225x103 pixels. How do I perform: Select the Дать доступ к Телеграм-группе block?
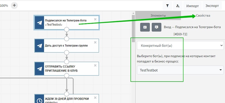click(67, 46)
